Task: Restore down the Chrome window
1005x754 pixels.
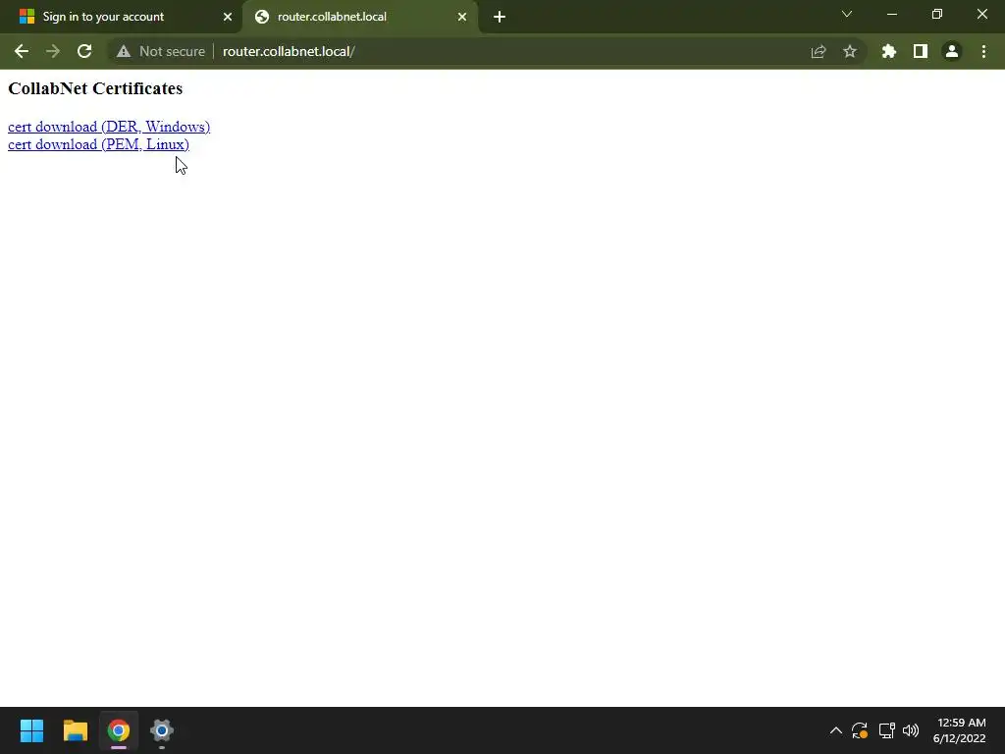Action: (937, 14)
